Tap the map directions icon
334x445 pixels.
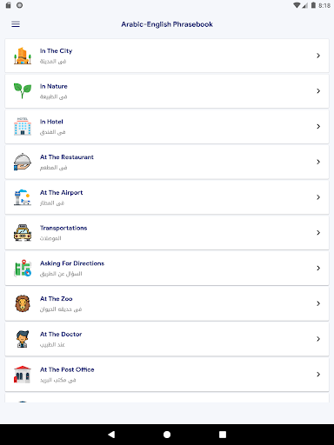point(23,268)
